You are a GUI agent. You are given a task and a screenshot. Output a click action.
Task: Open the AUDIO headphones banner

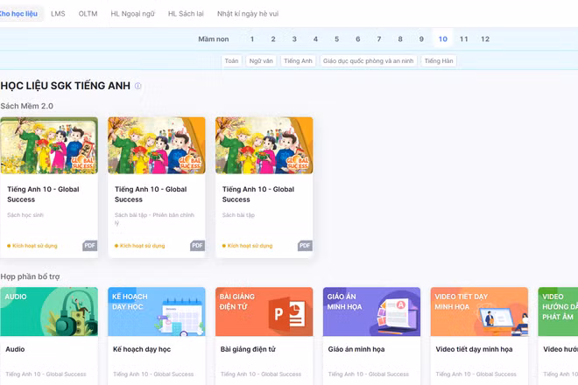pyautogui.click(x=49, y=311)
